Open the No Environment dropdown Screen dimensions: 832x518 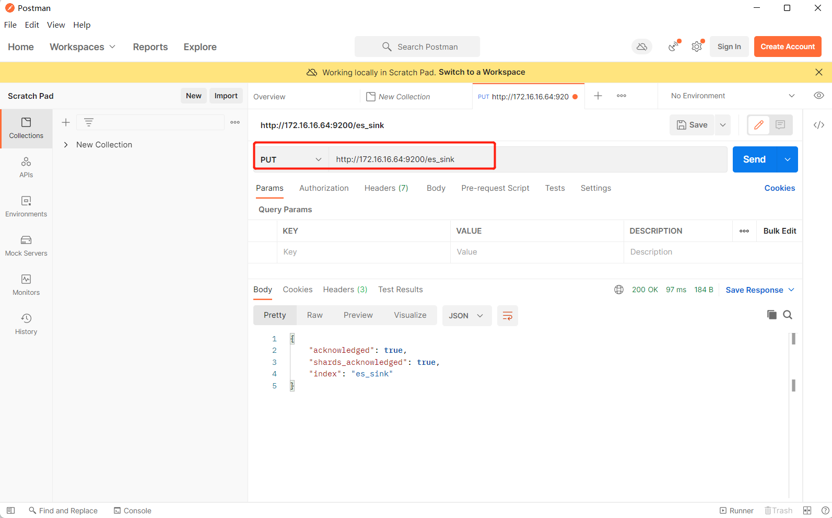click(x=732, y=96)
